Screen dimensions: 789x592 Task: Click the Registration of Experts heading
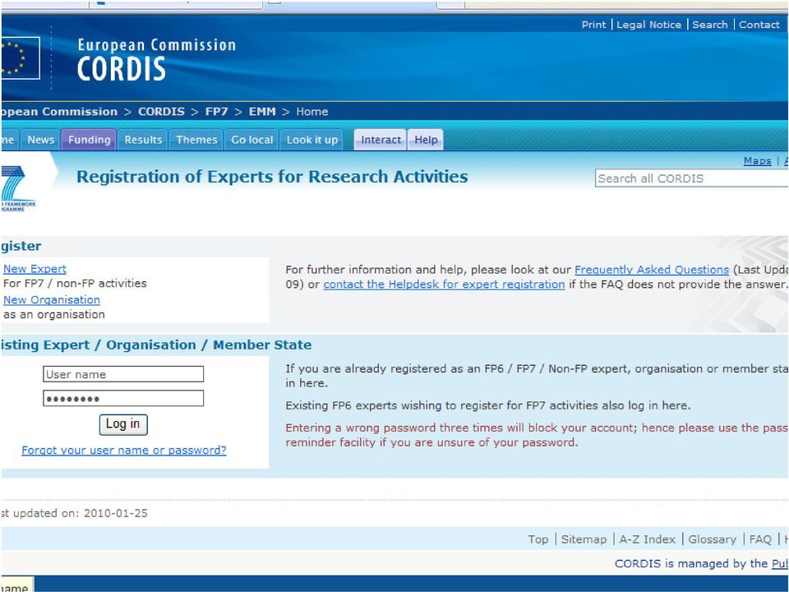pyautogui.click(x=272, y=177)
